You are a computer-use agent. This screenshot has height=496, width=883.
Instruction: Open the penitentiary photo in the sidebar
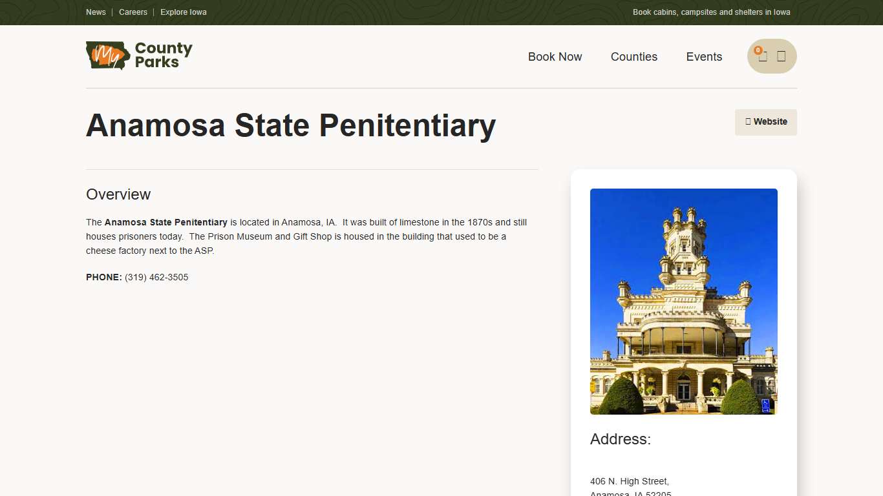[683, 301]
